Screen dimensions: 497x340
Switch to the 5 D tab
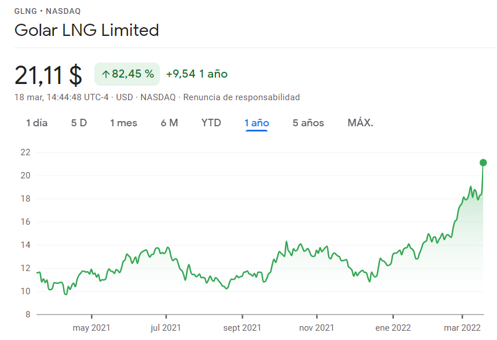tap(79, 123)
